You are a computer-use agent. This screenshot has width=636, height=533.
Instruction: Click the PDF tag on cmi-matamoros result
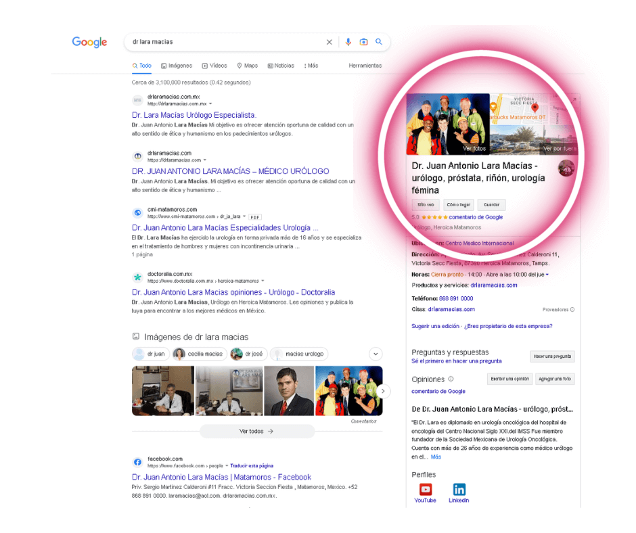coord(254,217)
